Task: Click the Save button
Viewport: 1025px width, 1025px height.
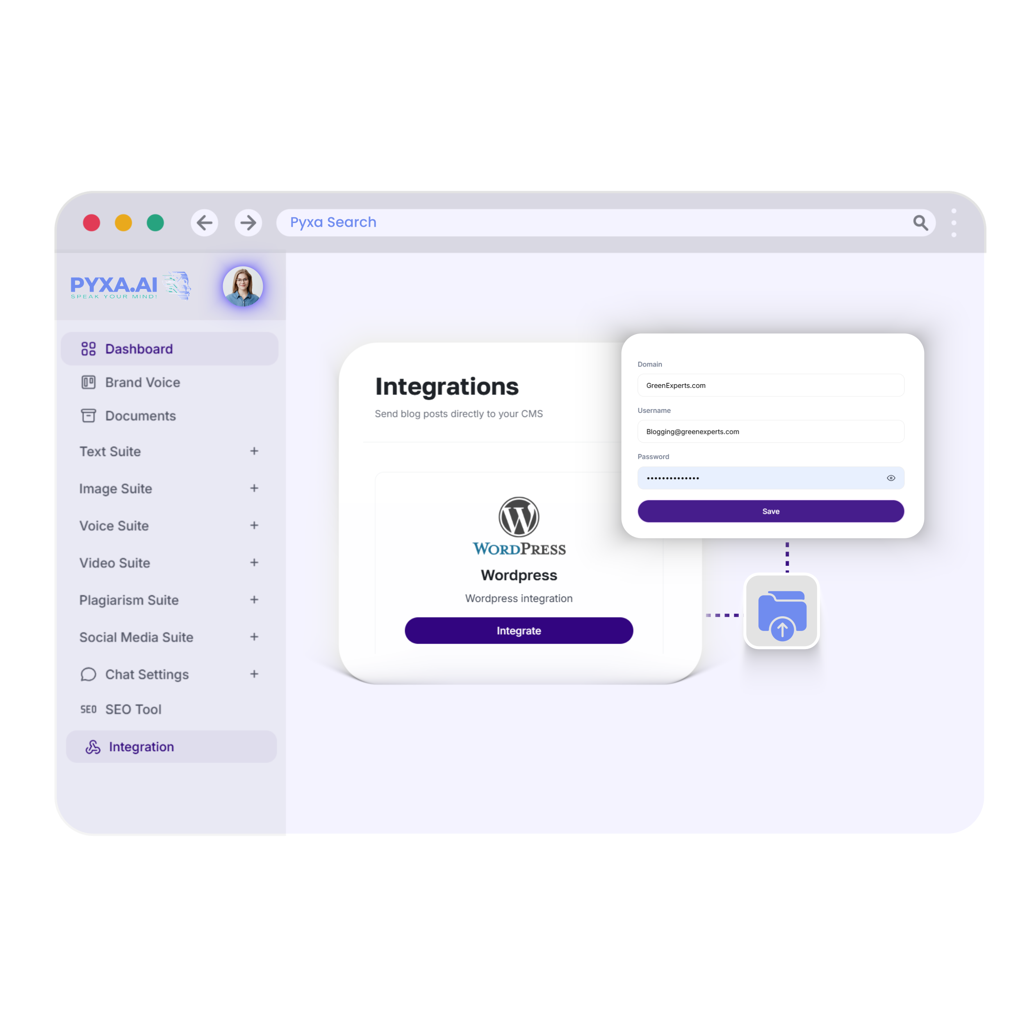Action: (x=770, y=510)
